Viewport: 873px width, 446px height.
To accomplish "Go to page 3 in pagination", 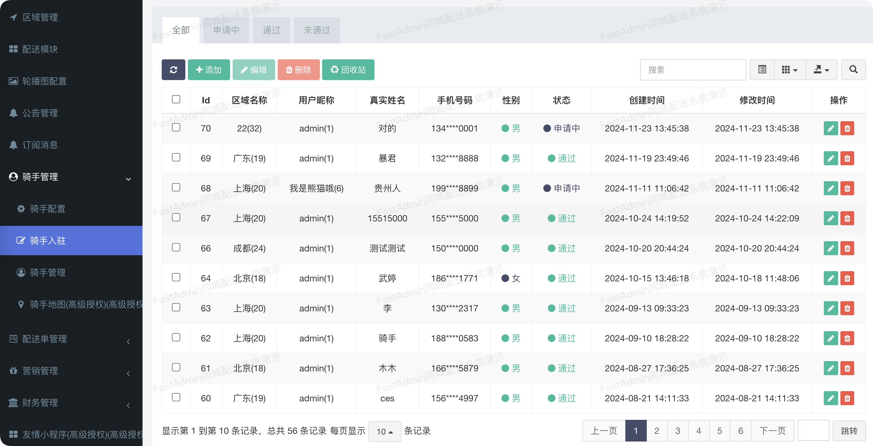I will coord(677,431).
